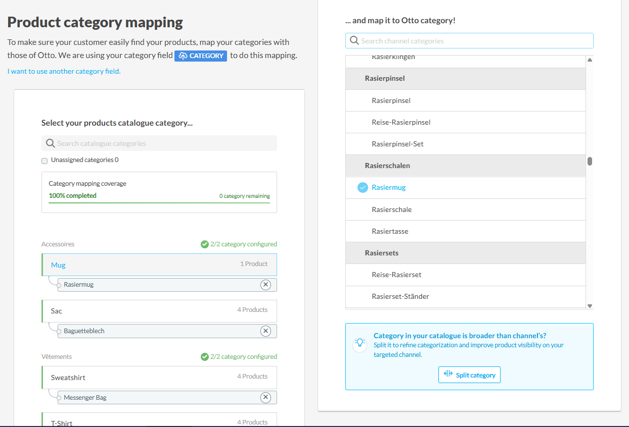Click the cloud CATEGORY field badge
This screenshot has width=629, height=427.
click(201, 56)
